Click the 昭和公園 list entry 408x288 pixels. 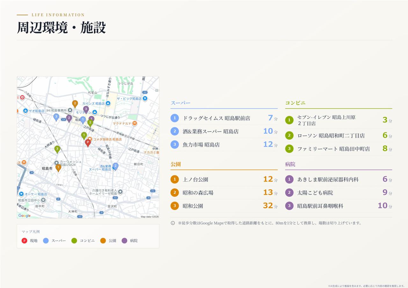(x=224, y=206)
